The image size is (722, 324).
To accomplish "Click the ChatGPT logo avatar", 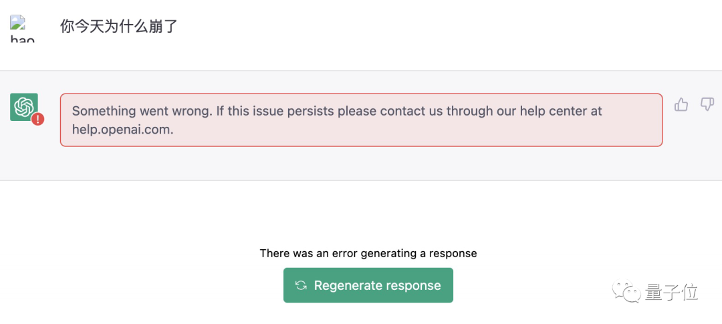I will pos(24,107).
